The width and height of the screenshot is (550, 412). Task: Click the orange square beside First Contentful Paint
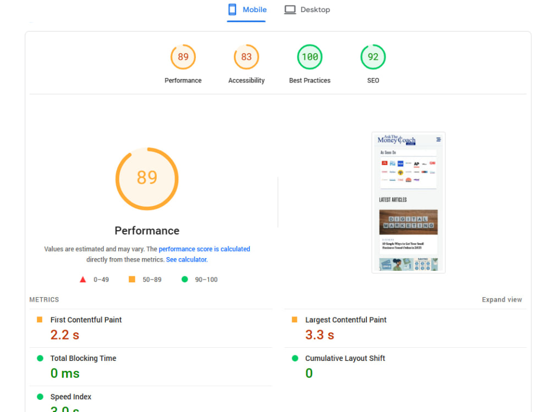pyautogui.click(x=40, y=320)
